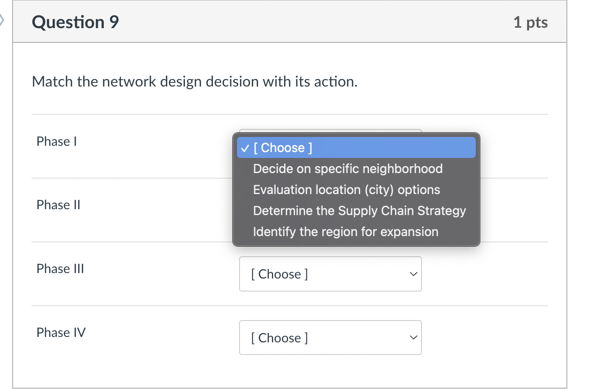The width and height of the screenshot is (590, 389).
Task: Select "Evaluation location (city) options" entry
Action: point(346,190)
